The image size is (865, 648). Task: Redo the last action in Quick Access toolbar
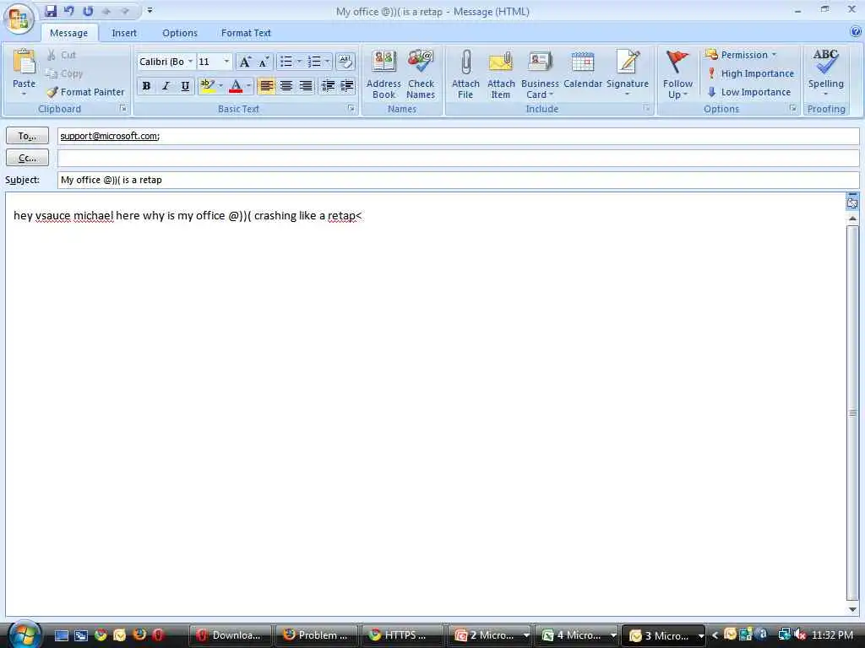[88, 11]
